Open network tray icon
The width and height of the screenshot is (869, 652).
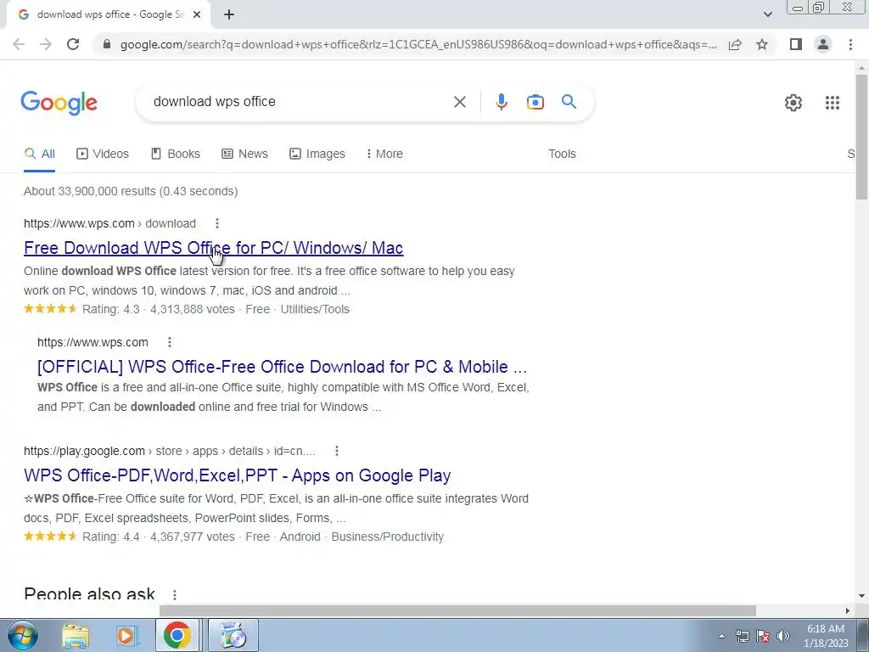coord(742,636)
